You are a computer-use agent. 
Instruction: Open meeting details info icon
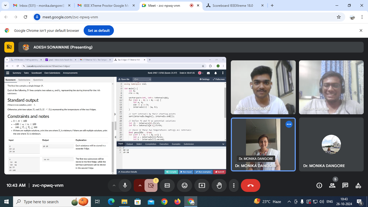(319, 185)
